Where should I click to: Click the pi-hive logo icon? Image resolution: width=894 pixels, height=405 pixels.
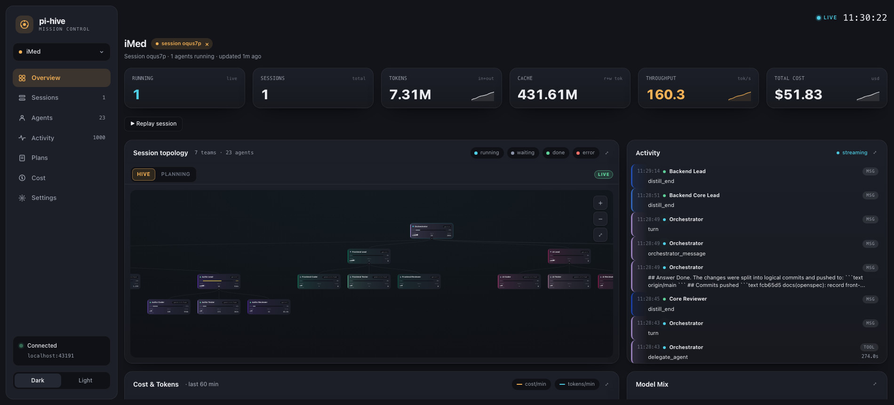click(x=24, y=24)
